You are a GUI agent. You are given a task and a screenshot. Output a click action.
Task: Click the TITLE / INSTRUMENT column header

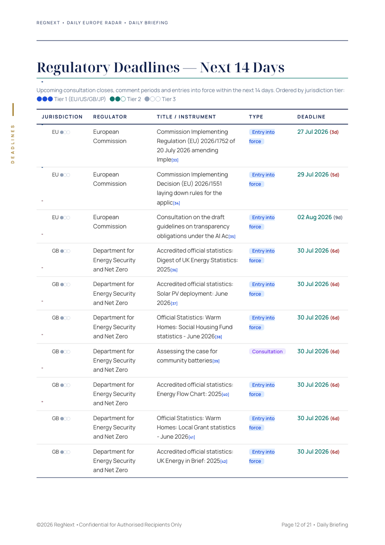click(186, 117)
